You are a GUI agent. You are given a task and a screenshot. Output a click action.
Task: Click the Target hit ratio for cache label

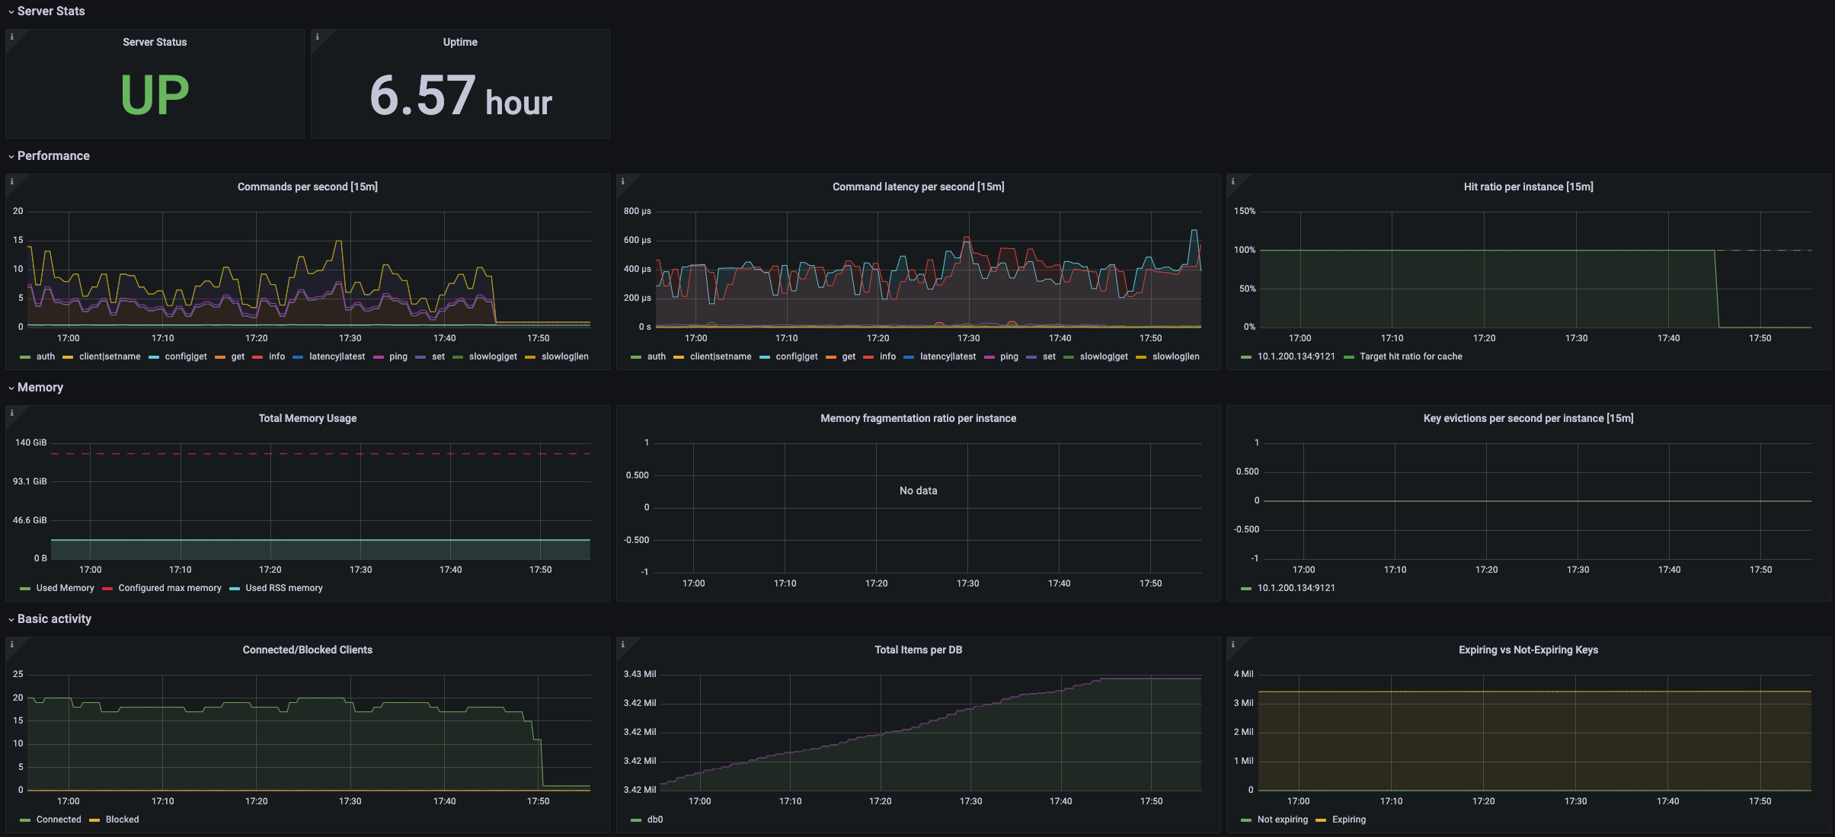[x=1411, y=356]
